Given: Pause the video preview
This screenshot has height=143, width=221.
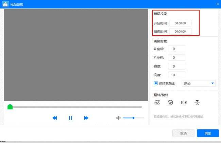Looking at the screenshot, I should 70,118.
